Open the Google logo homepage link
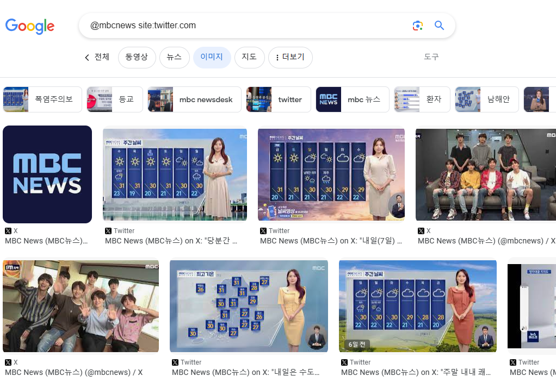This screenshot has height=382, width=556. pyautogui.click(x=30, y=26)
